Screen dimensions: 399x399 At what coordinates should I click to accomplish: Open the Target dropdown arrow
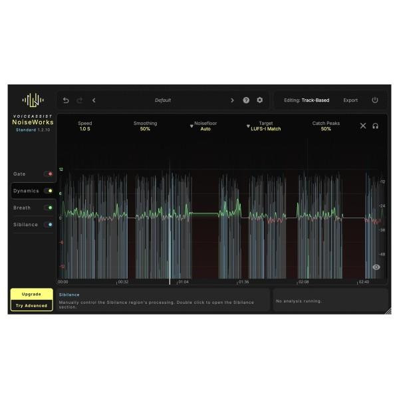[248, 126]
